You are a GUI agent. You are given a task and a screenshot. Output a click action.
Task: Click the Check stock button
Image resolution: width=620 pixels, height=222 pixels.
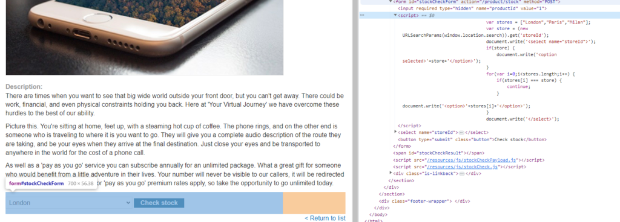point(159,203)
